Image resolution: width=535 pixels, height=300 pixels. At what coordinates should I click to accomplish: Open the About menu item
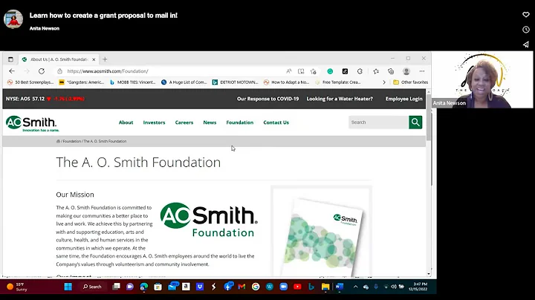click(126, 123)
